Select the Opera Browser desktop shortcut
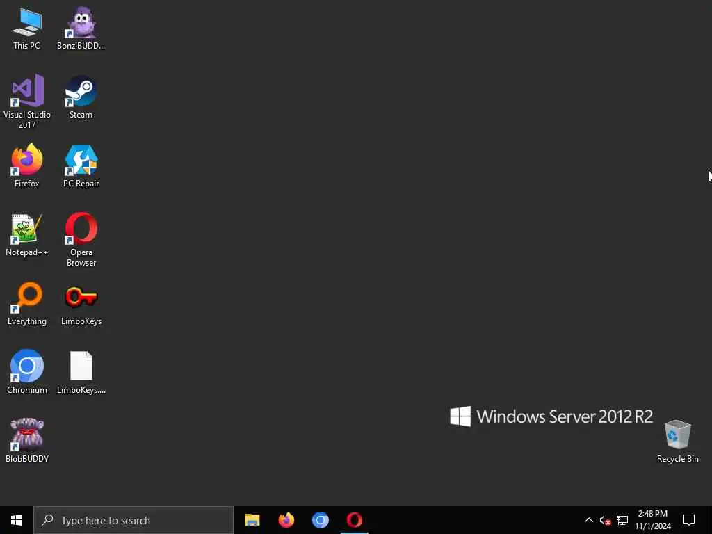Screen dimensions: 712x534 tap(81, 239)
